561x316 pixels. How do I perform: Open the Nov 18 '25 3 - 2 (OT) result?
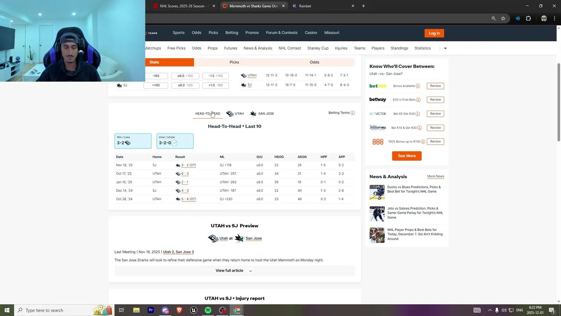click(188, 165)
